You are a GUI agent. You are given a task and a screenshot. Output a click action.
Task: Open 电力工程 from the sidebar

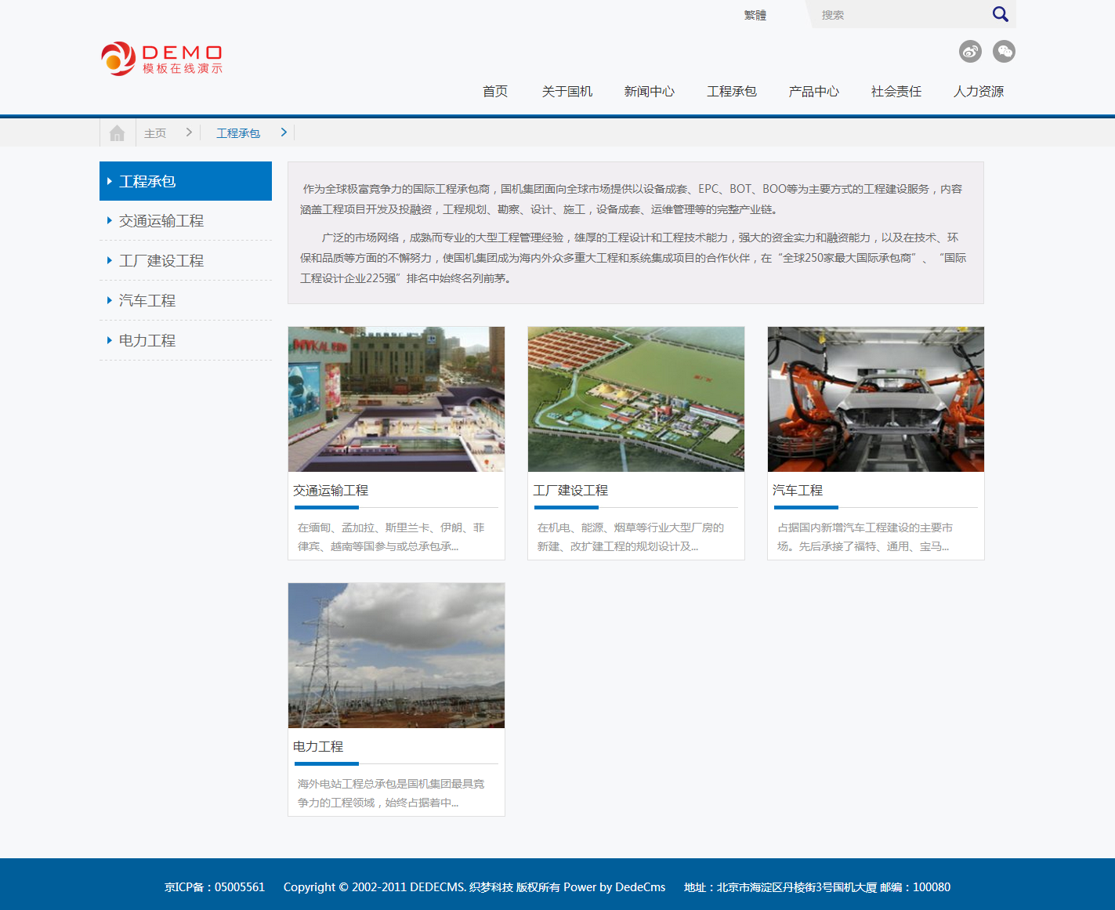(147, 341)
